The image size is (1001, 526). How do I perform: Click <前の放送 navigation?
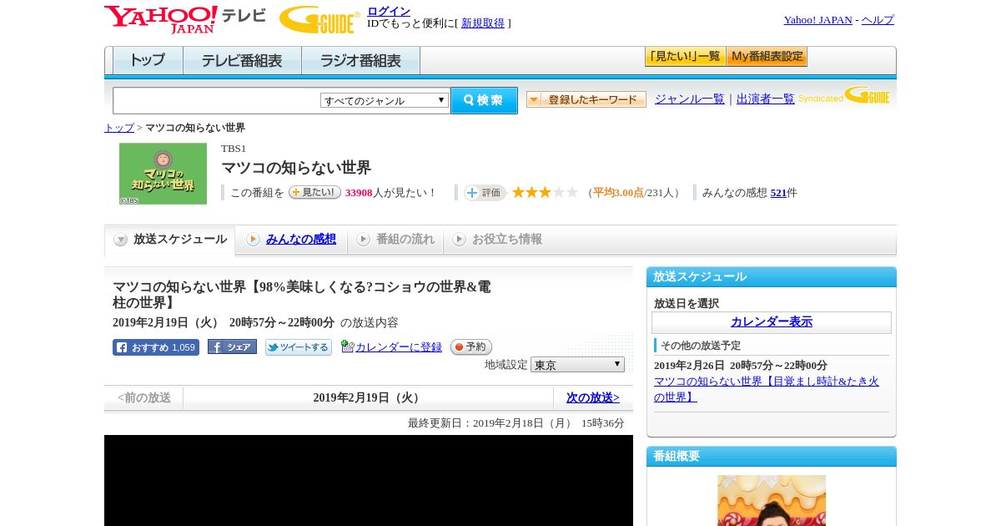tap(144, 398)
